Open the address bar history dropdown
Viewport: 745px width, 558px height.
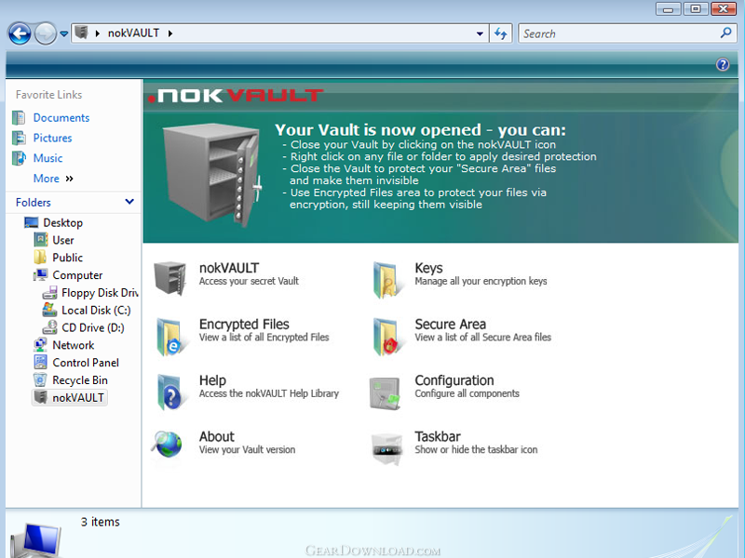tap(480, 33)
